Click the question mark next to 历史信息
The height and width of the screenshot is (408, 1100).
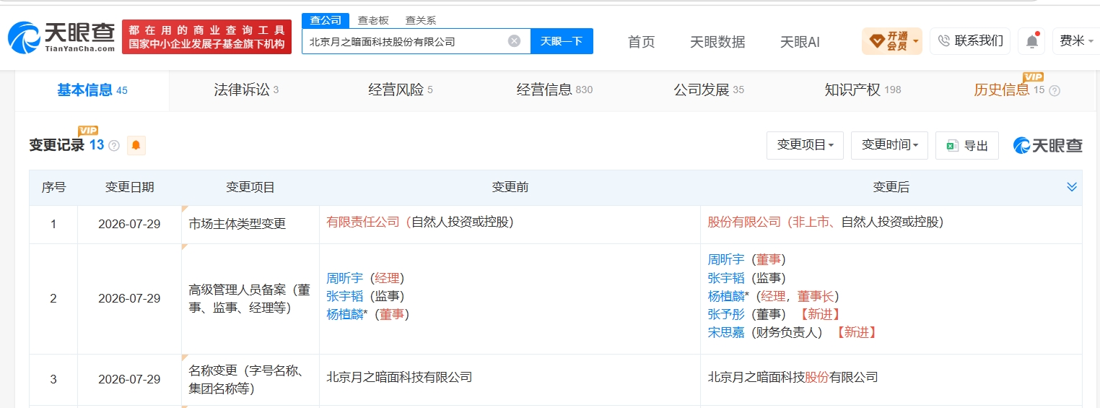coord(1054,90)
